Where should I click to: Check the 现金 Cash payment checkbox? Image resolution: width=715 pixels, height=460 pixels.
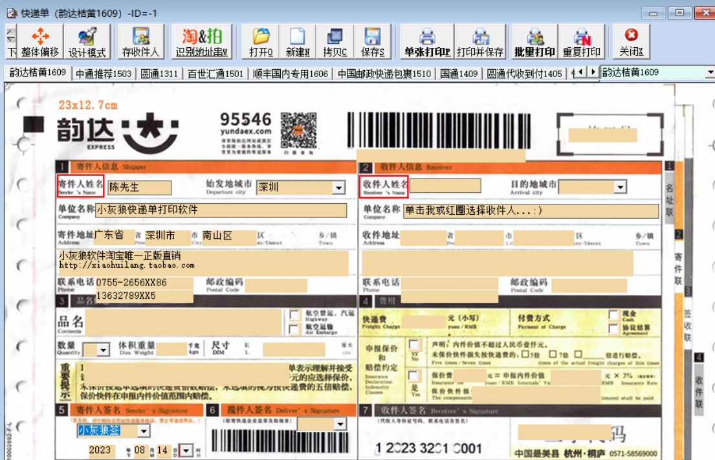coord(613,315)
